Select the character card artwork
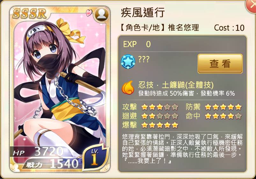Viewport: 256px width, 179px height. pos(60,89)
